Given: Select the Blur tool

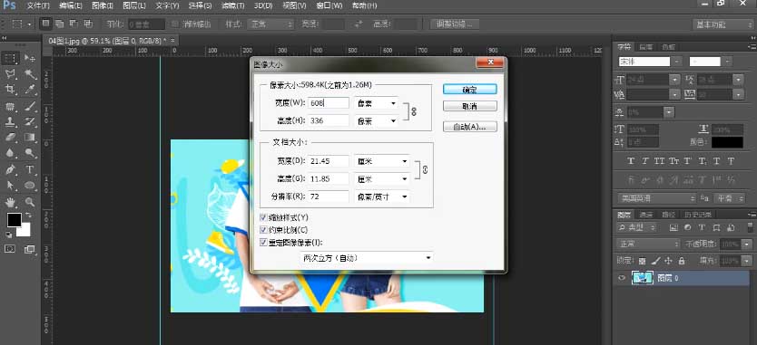Looking at the screenshot, I should 11,153.
